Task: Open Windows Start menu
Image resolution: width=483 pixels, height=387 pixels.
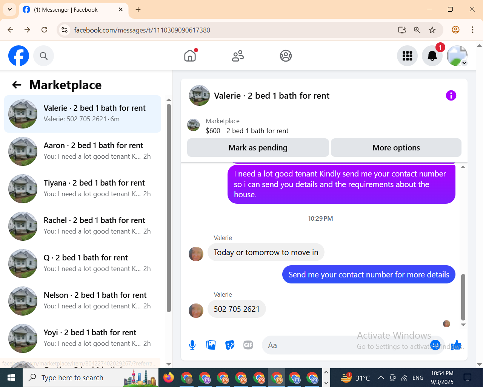Action: coord(11,378)
